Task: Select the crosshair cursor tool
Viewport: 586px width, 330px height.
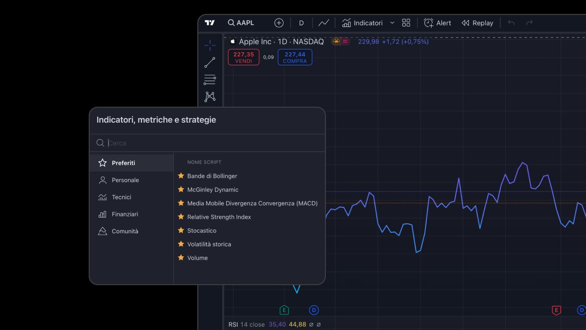Action: click(209, 44)
